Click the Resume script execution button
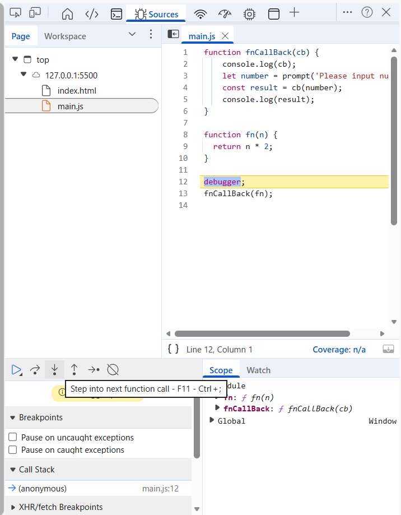This screenshot has height=515, width=401. 16,370
